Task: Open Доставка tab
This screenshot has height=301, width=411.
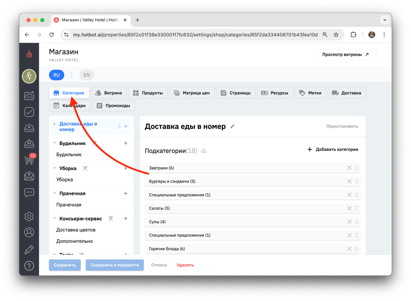Action: (347, 93)
